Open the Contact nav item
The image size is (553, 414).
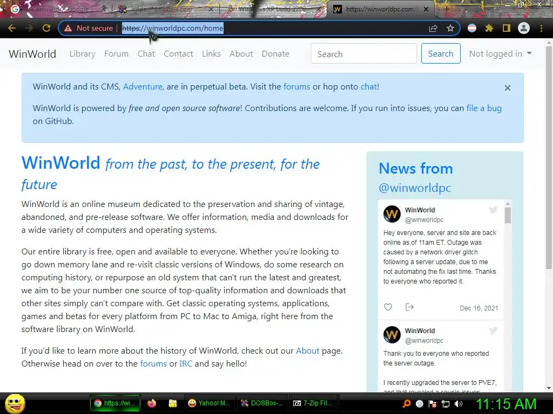coord(178,53)
